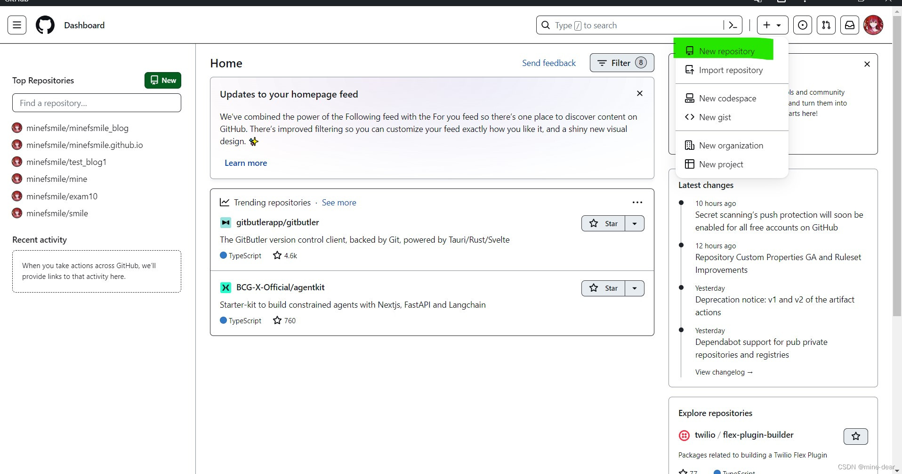
Task: Click the minefsmile/smile repo avatar
Action: pos(17,213)
